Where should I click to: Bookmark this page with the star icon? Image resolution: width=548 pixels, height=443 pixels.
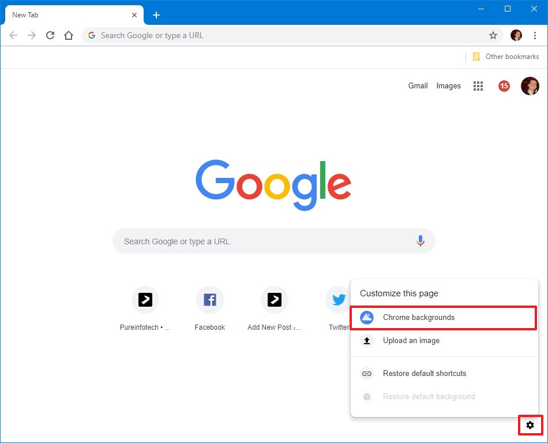(x=493, y=35)
